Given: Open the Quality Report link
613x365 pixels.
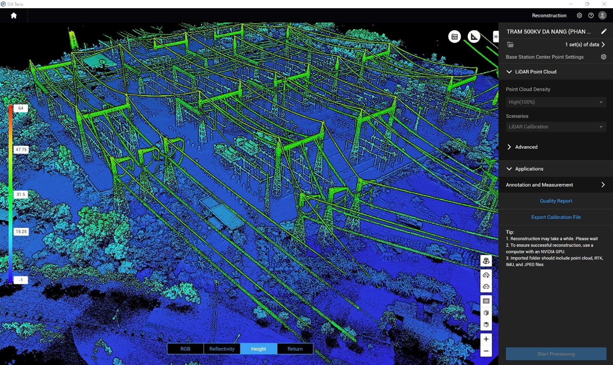Looking at the screenshot, I should (x=556, y=201).
